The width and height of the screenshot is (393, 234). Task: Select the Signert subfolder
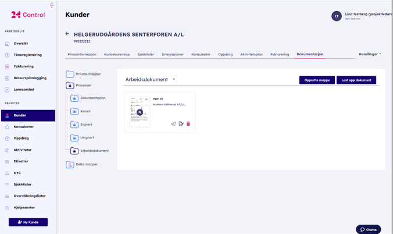point(81,125)
